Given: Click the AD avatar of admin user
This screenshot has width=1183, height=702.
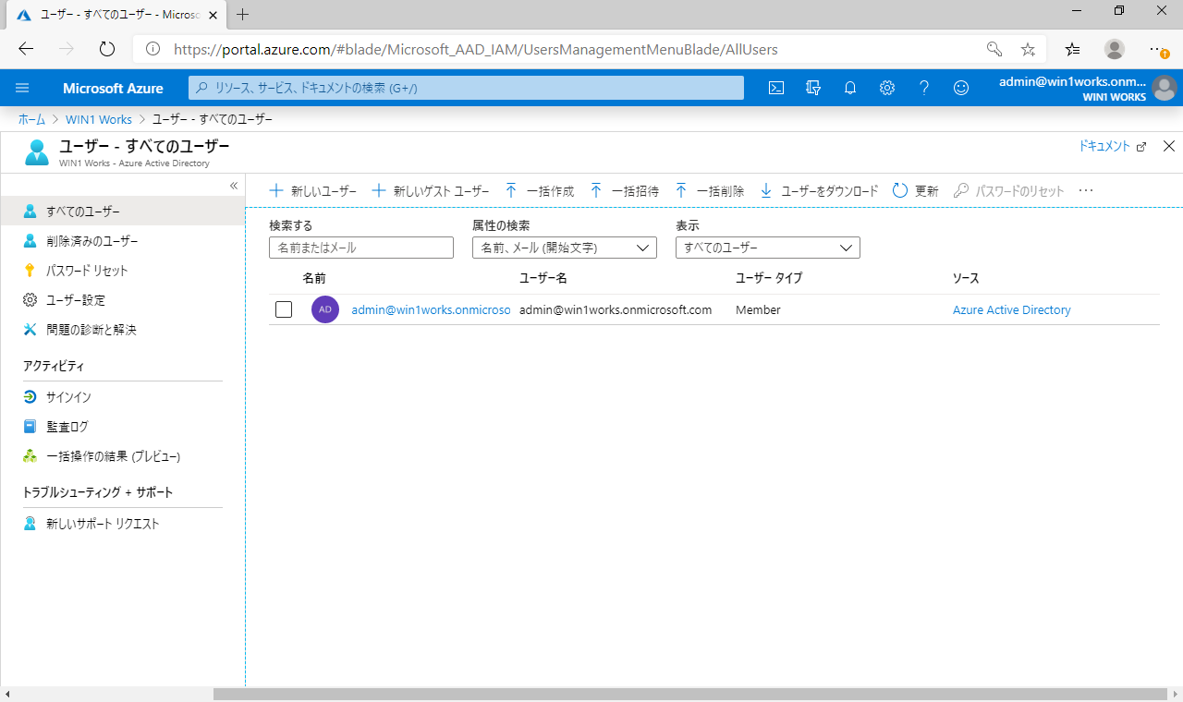Looking at the screenshot, I should (325, 309).
